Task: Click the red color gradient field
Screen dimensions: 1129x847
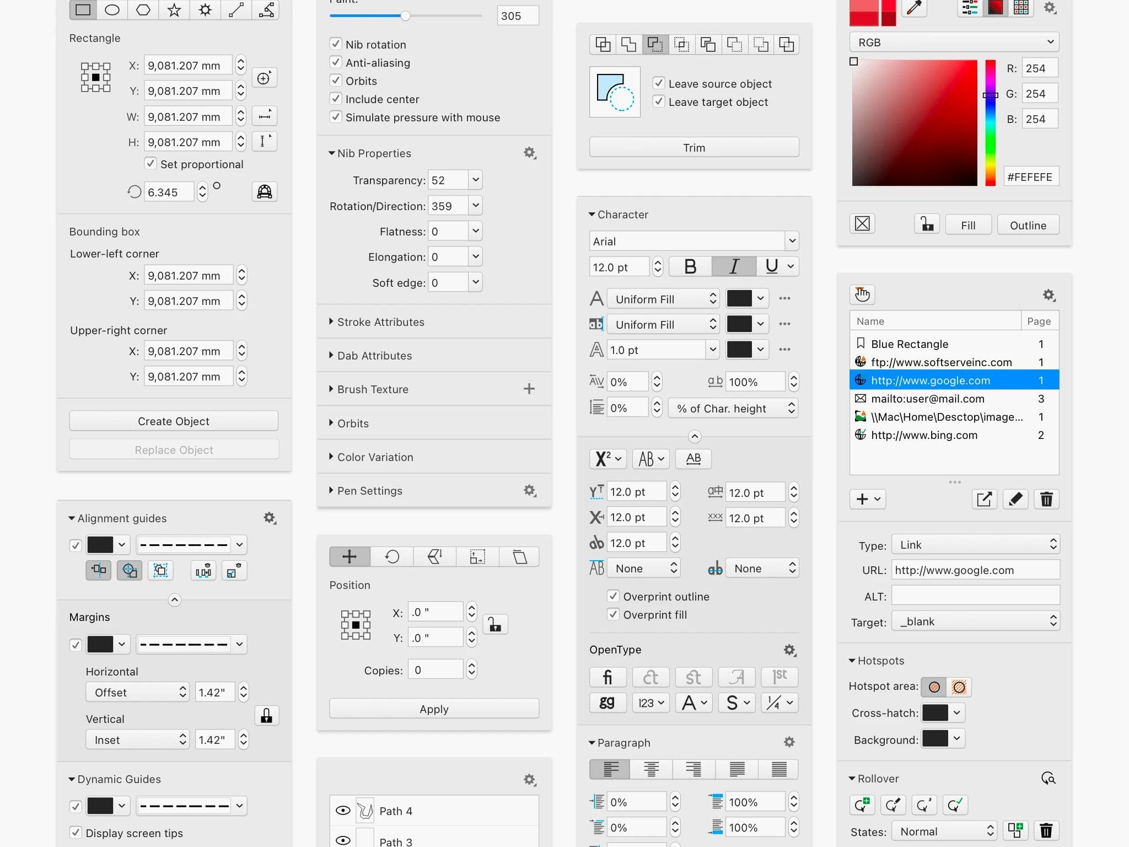Action: (914, 122)
